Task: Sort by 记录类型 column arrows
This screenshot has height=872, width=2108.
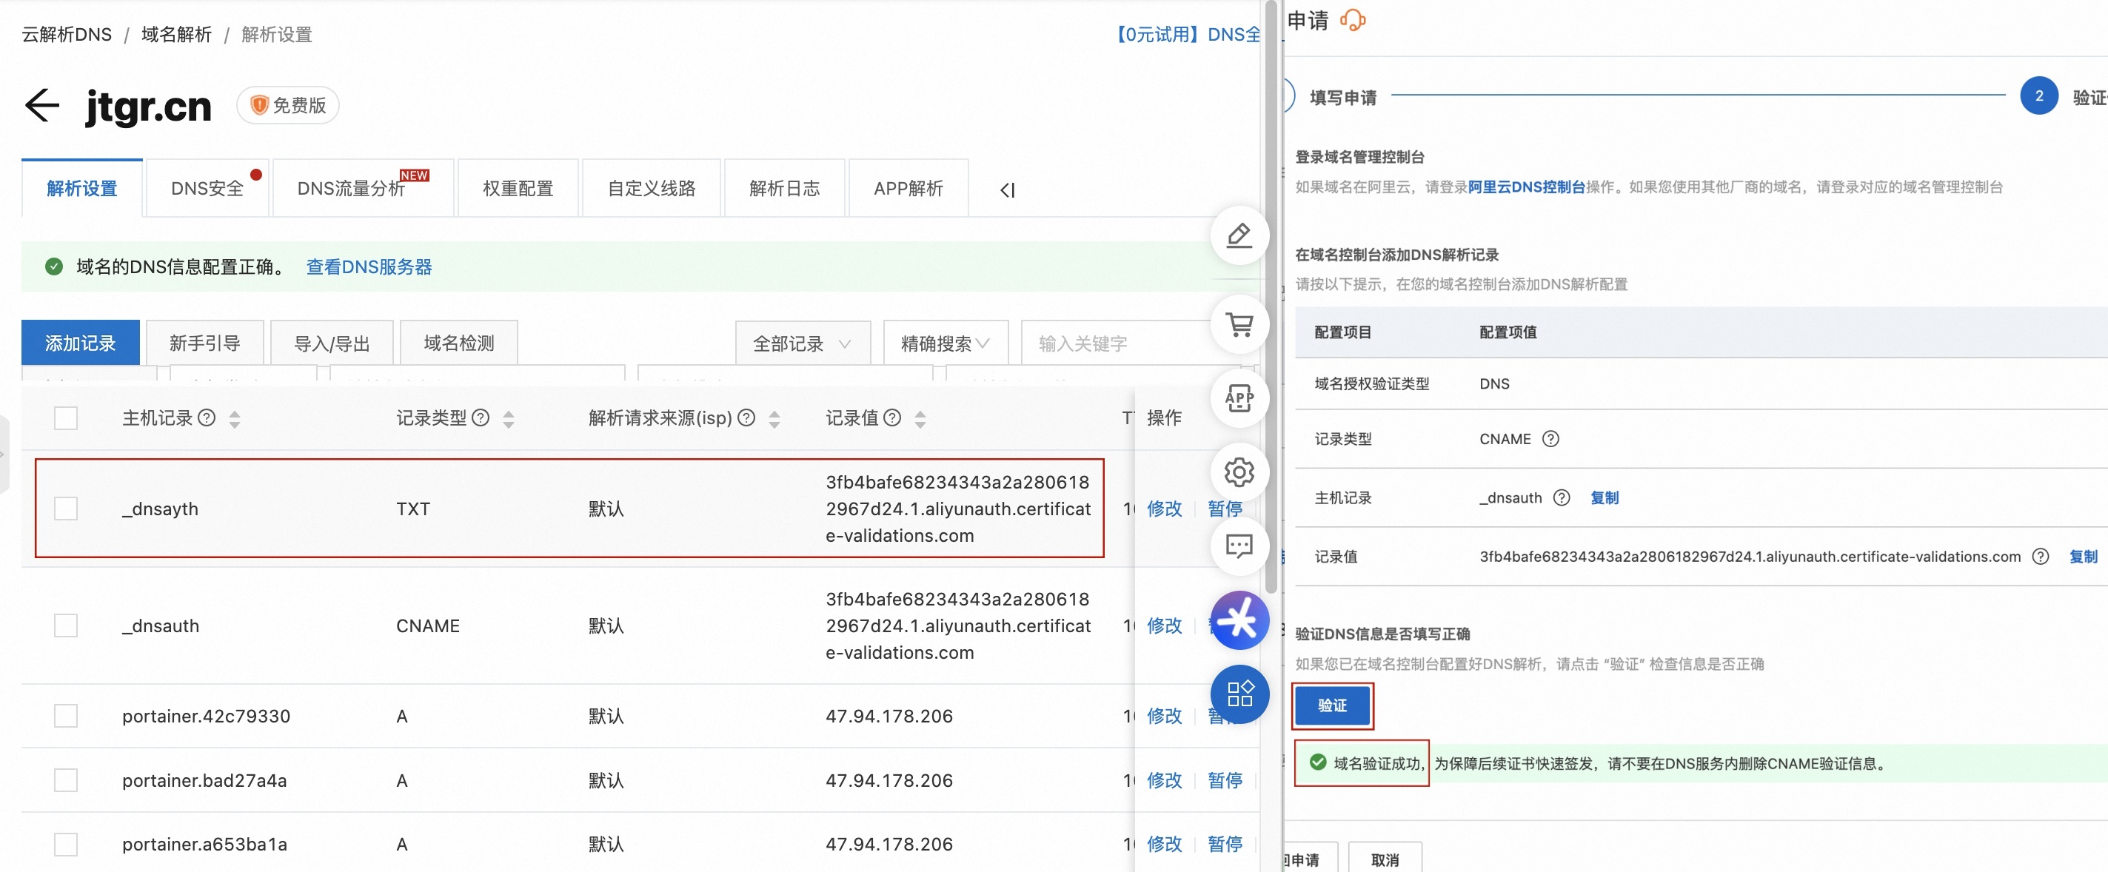Action: [x=509, y=419]
